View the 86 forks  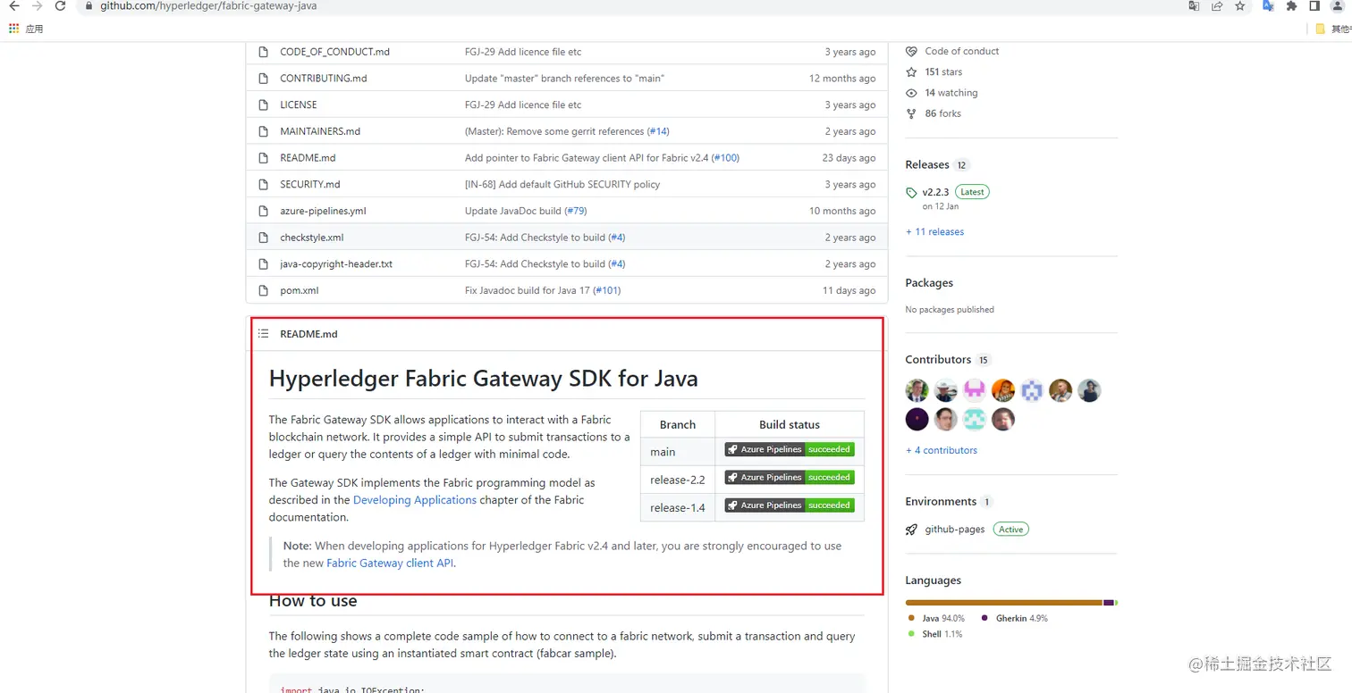[942, 113]
